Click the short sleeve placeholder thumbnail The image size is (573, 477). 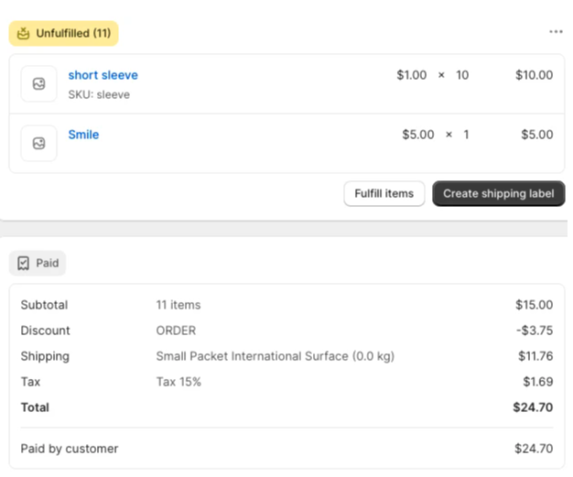click(38, 83)
